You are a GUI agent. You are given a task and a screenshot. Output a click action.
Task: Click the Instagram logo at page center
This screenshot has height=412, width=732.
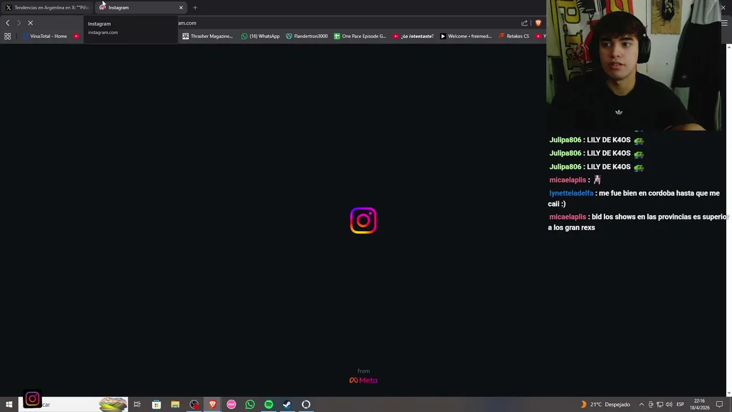363,220
